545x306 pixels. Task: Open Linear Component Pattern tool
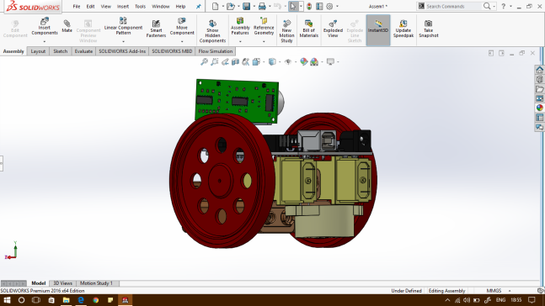coord(123,26)
